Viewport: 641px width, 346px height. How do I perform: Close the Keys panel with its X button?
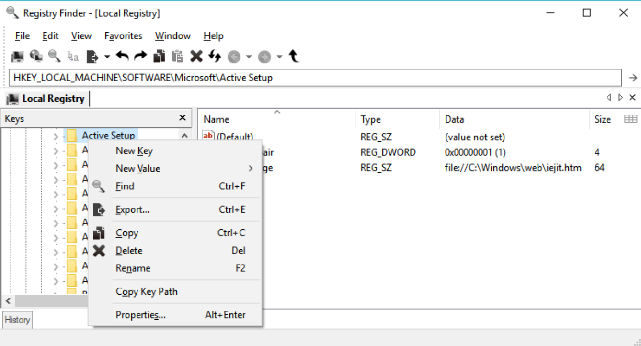click(183, 118)
